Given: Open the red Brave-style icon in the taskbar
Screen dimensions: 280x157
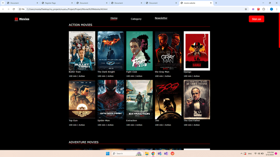Looking at the screenshot, I should click(173, 153).
